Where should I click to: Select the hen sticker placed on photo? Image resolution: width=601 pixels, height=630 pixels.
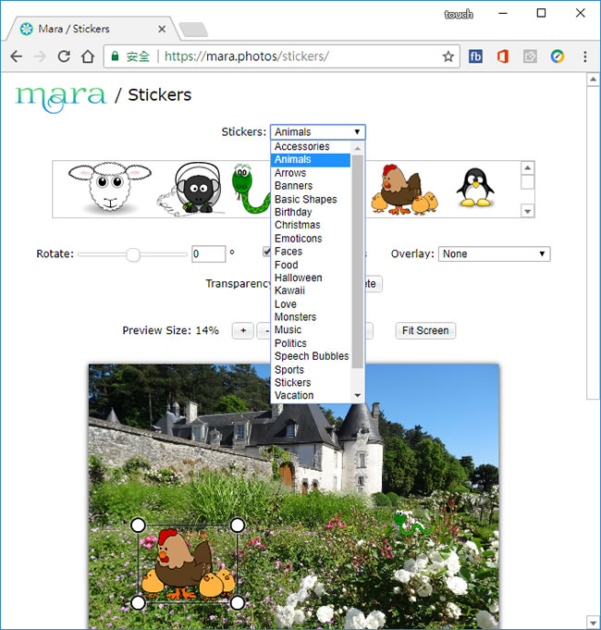(x=188, y=564)
